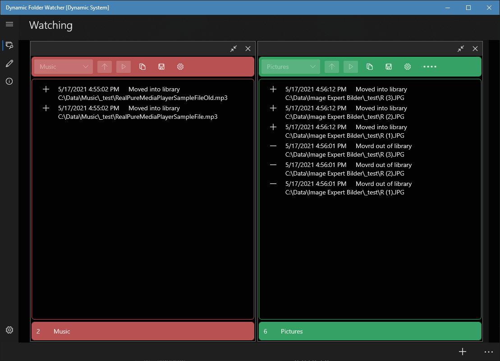Open app settings gear in sidebar
This screenshot has height=361, width=500.
click(9, 330)
